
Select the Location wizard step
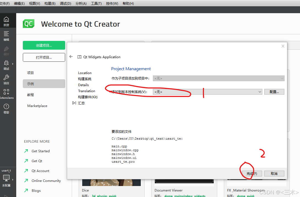85,73
